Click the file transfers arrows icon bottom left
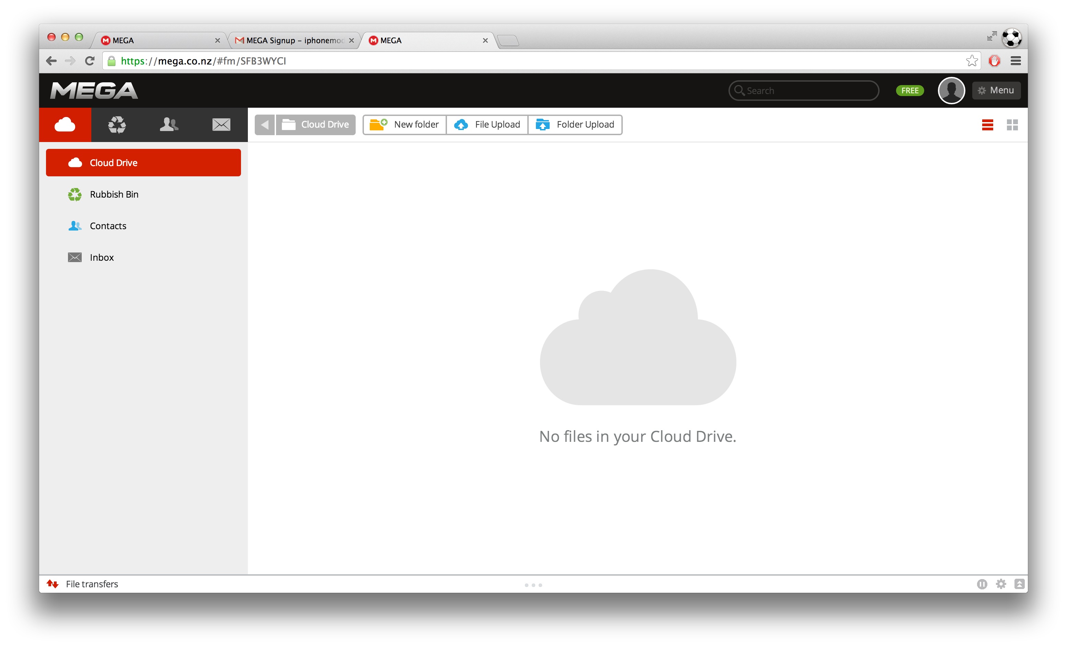The width and height of the screenshot is (1067, 647). click(x=54, y=584)
